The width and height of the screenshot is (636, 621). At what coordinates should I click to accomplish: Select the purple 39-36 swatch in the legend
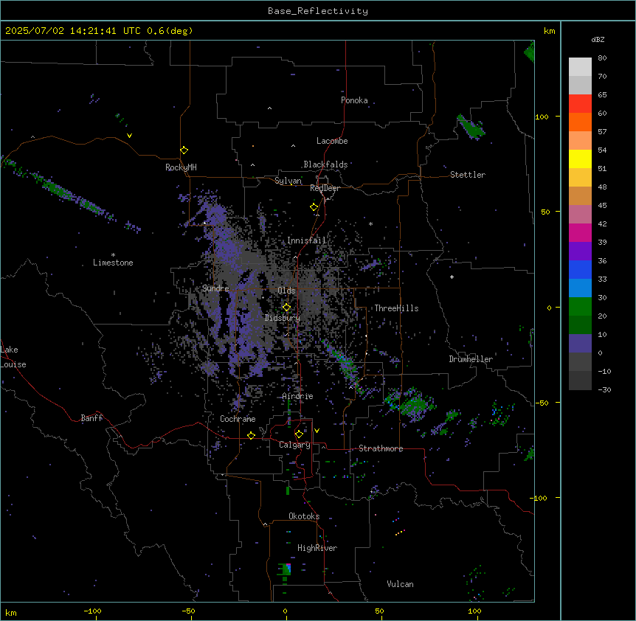(x=580, y=251)
